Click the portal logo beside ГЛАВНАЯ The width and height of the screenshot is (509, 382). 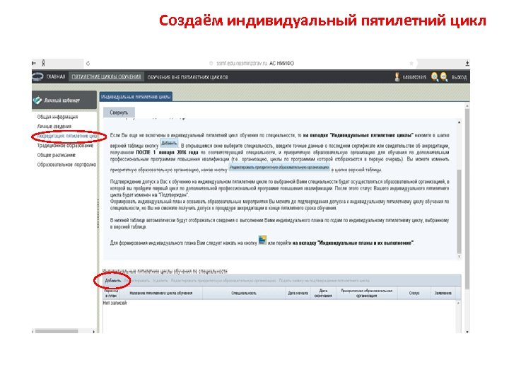click(37, 77)
